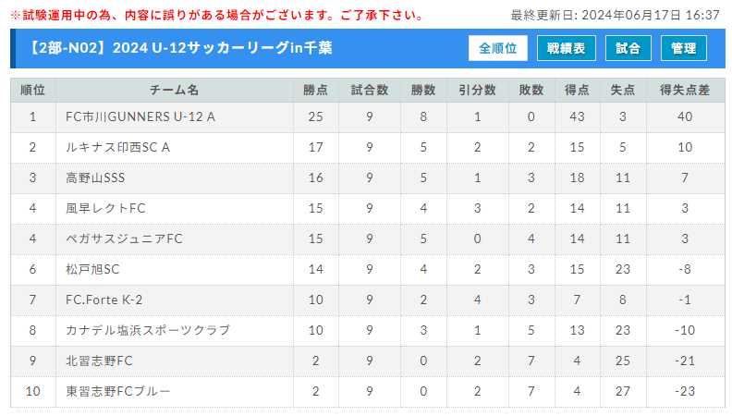Click the FC.Forte K-2 team name
This screenshot has height=416, width=732.
pyautogui.click(x=104, y=300)
